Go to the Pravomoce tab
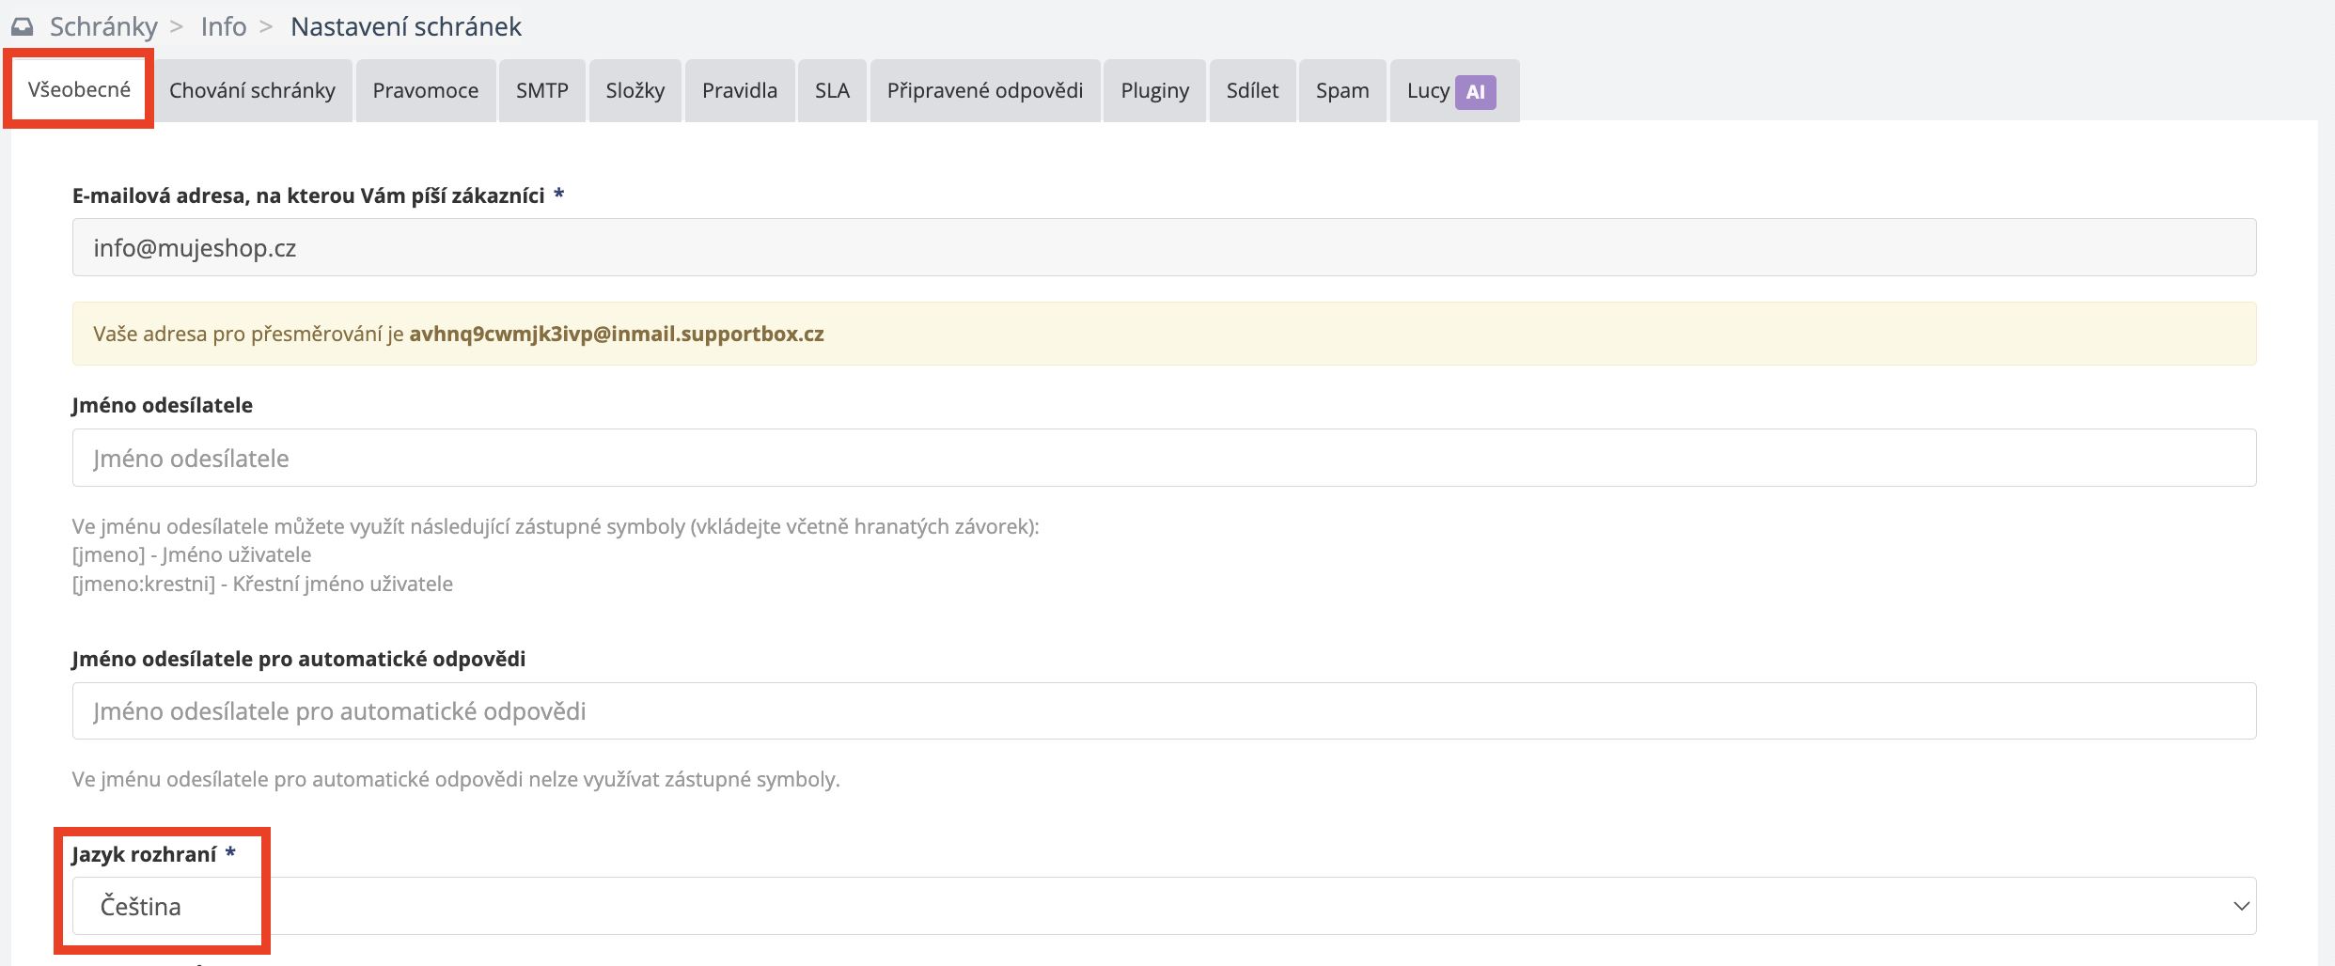Screen dimensions: 2335x966 [425, 91]
